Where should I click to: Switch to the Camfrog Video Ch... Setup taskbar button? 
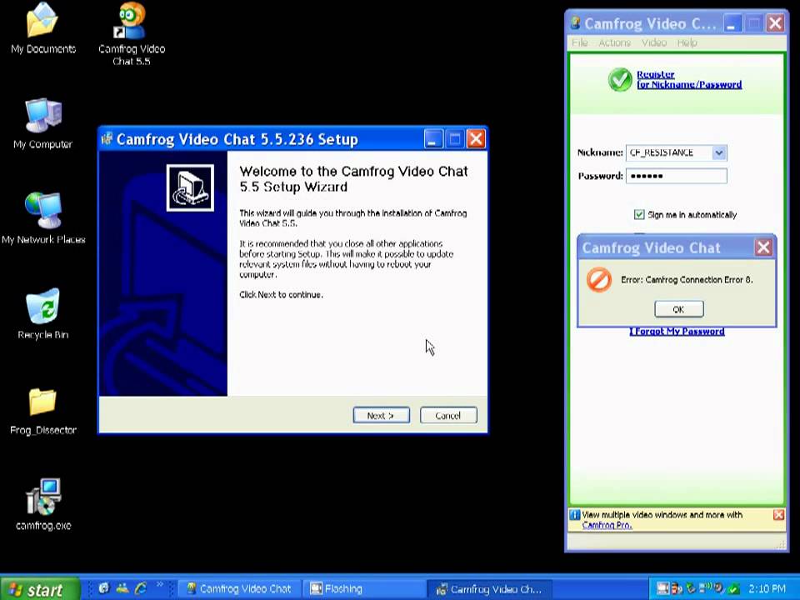tap(488, 589)
